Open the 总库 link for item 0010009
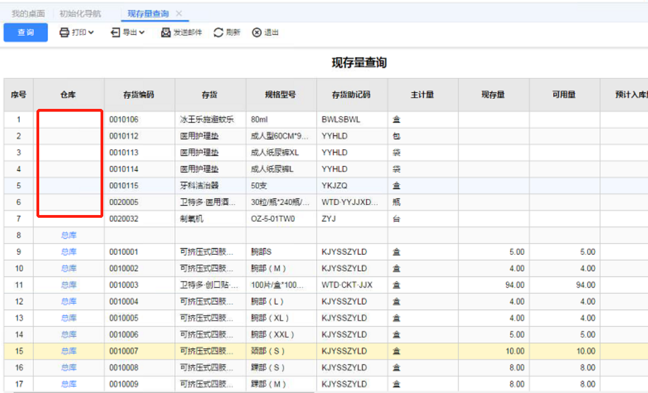This screenshot has height=393, width=648. pyautogui.click(x=69, y=384)
